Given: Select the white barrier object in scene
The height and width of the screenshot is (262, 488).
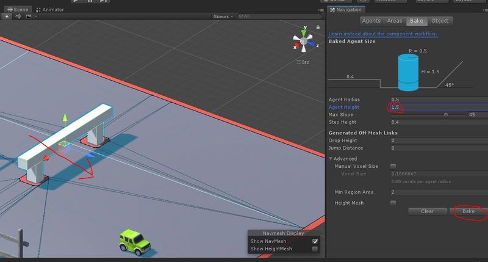Looking at the screenshot, I should coord(65,143).
